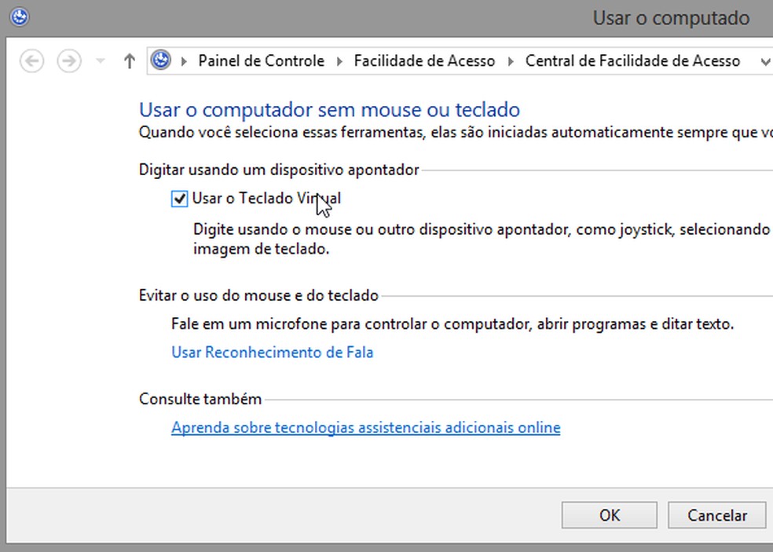Click the Back navigation arrow
The image size is (773, 552).
[31, 60]
